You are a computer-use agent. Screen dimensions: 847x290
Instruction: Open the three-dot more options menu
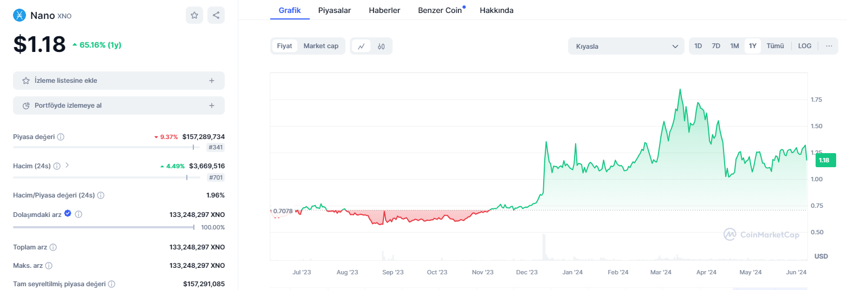829,46
